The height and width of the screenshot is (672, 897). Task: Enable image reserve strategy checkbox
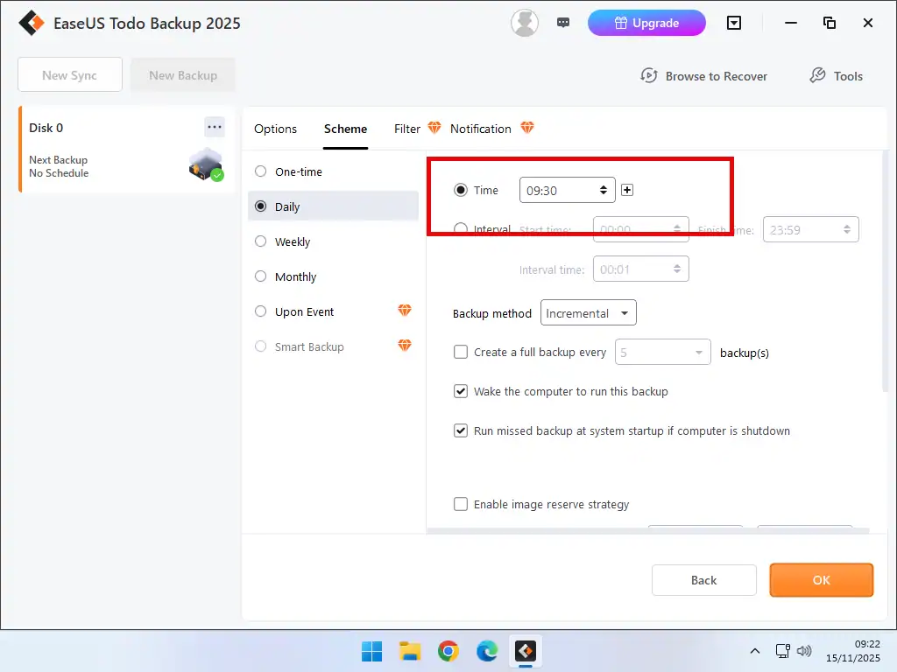[x=461, y=504]
